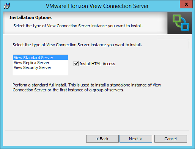Click the Install HTML Access label text

point(97,64)
